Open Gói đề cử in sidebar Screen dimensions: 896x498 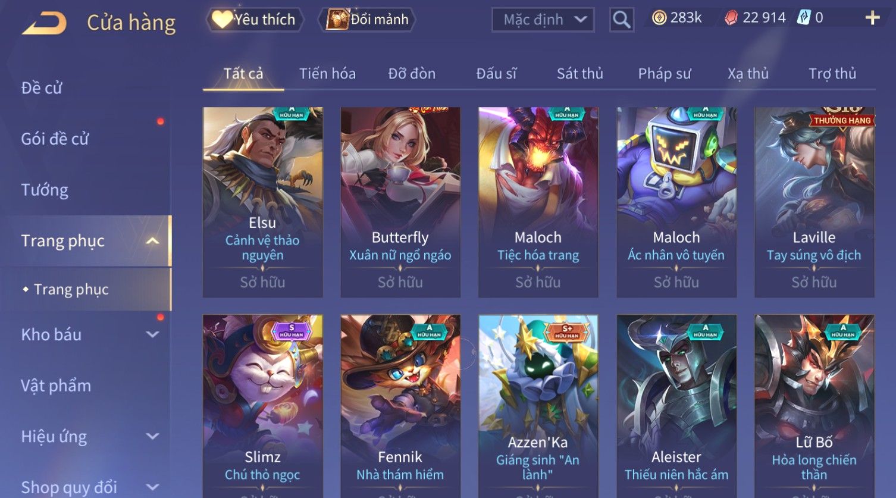point(55,139)
